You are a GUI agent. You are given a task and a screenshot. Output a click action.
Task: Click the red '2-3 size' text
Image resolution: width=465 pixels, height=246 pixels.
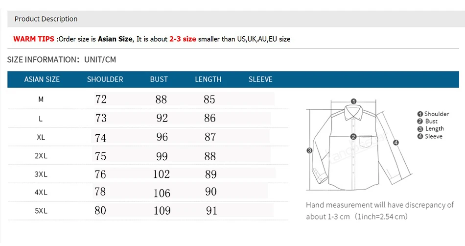pyautogui.click(x=183, y=39)
